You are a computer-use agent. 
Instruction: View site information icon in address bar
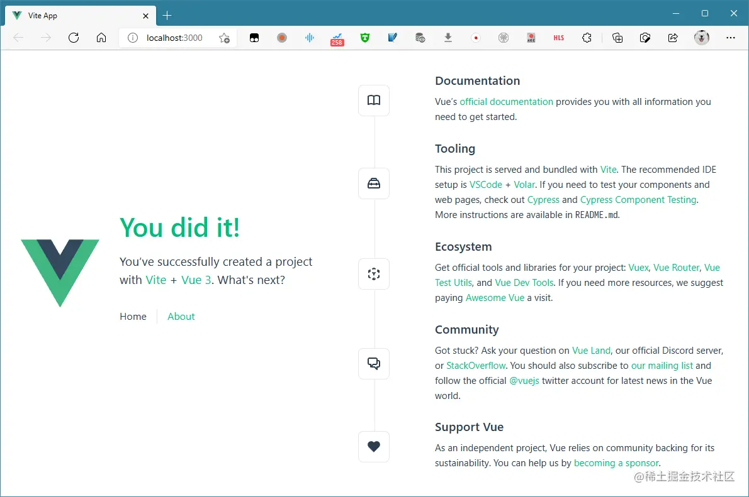(x=133, y=38)
